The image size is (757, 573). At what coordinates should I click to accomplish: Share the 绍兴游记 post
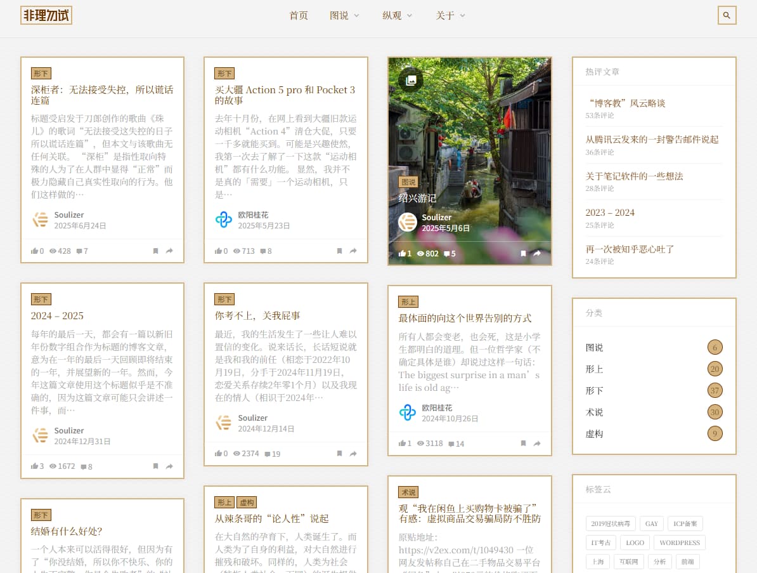537,253
